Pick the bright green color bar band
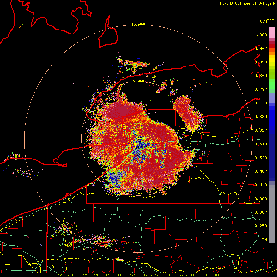277x277 pixels. point(272,84)
